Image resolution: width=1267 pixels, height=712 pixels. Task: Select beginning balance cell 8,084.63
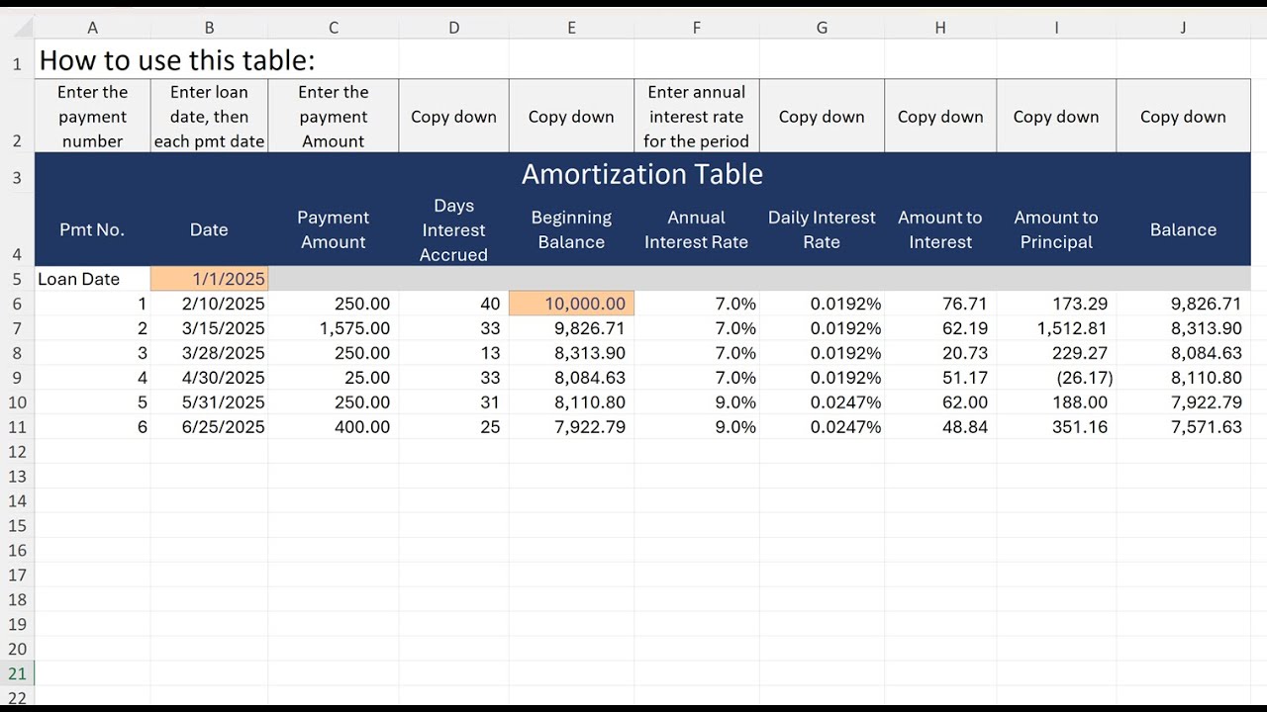[571, 378]
